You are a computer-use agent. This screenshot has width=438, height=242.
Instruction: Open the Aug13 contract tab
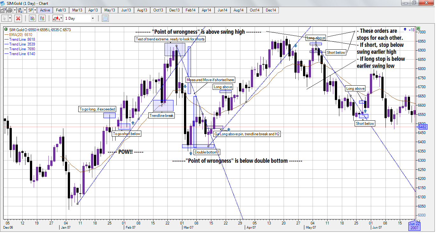(x=142, y=10)
